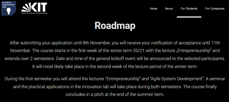The image size is (229, 102).
Task: Go to the Home page
Action: (153, 8)
